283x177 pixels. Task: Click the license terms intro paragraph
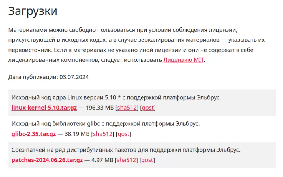136,45
